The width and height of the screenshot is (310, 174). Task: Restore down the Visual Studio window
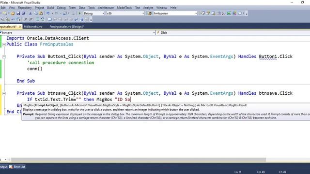[302, 2]
